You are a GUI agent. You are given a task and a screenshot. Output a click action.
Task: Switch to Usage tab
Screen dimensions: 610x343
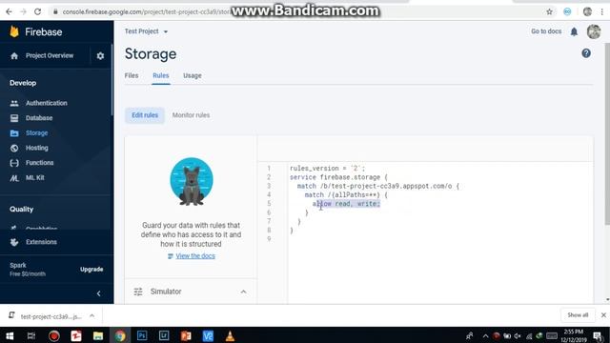point(193,75)
